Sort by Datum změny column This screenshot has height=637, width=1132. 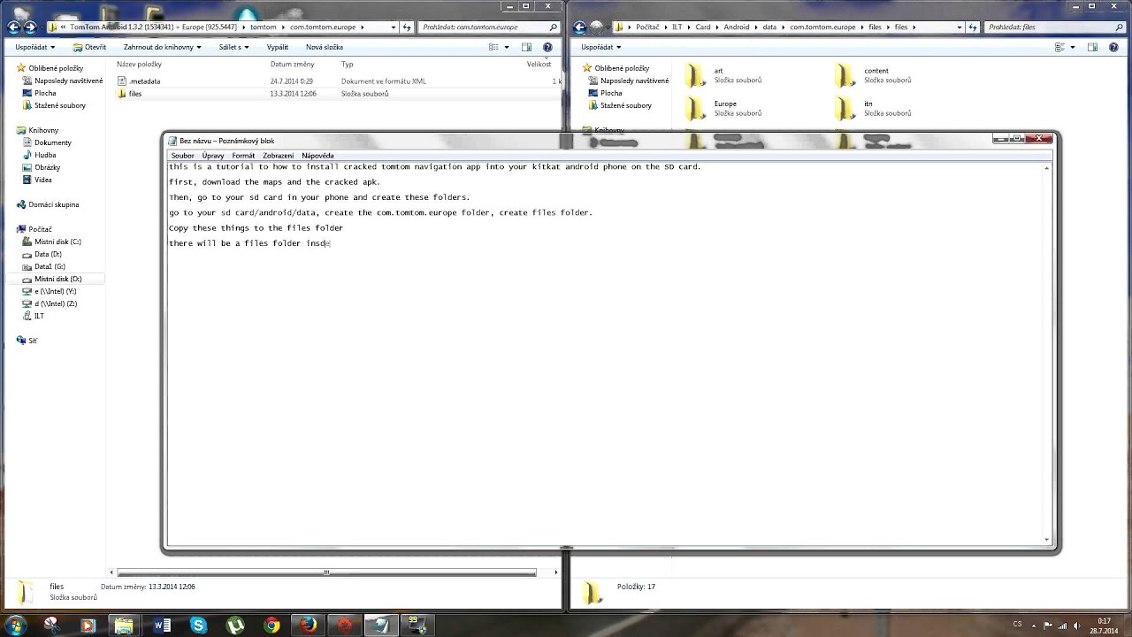coord(292,64)
